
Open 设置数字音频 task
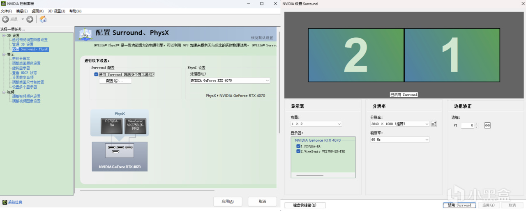tap(23, 78)
